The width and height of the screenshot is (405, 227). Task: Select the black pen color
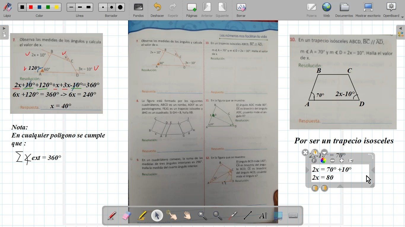click(x=23, y=7)
